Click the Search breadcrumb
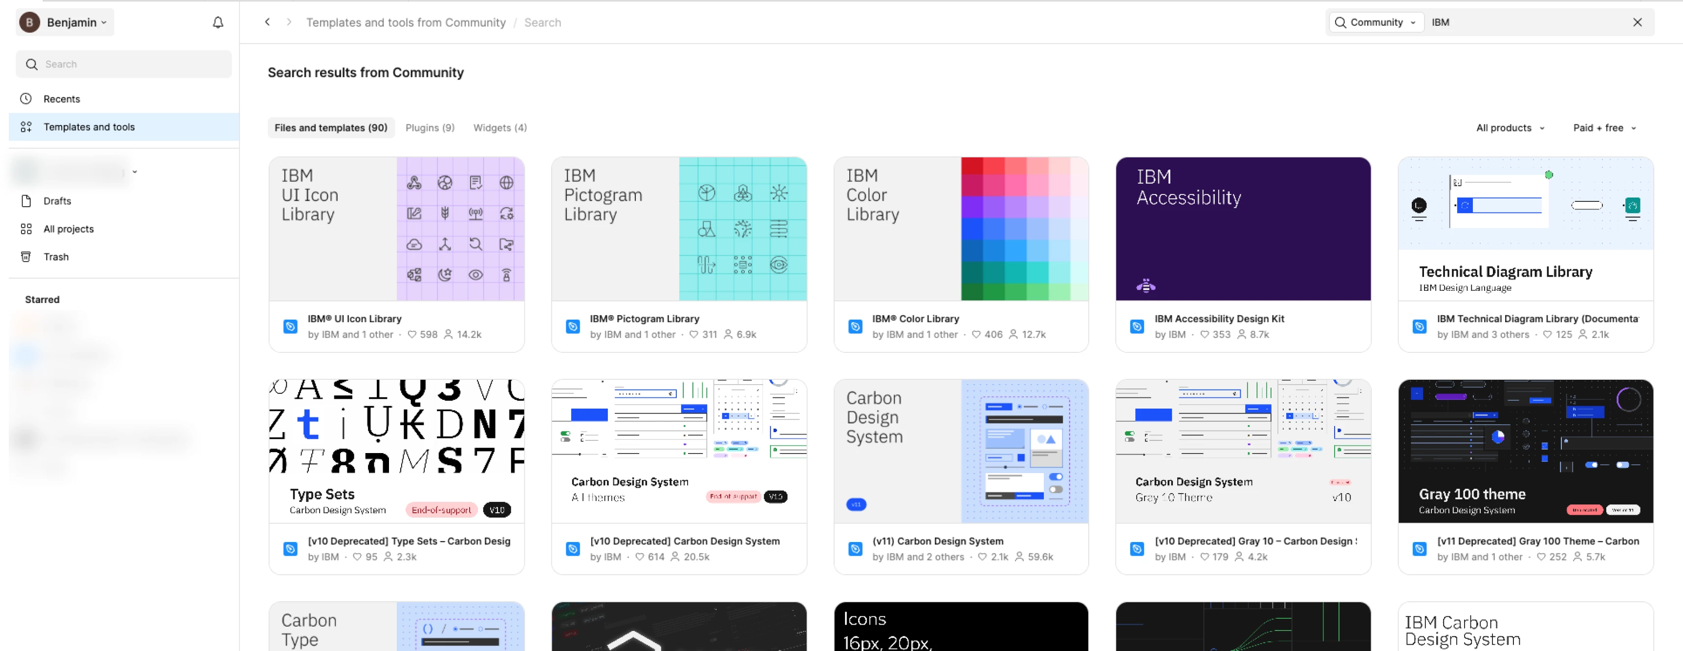 542,22
